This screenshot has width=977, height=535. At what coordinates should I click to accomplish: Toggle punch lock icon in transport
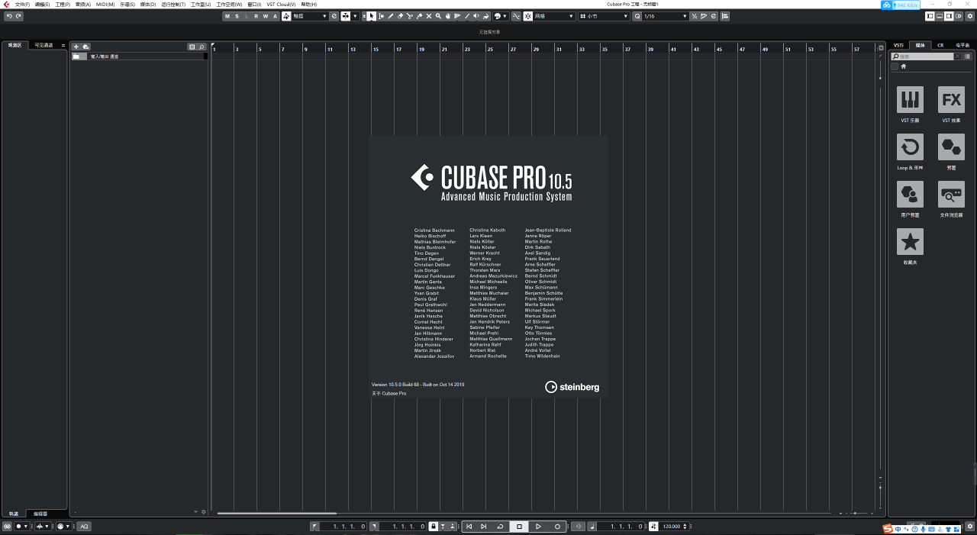click(x=433, y=527)
